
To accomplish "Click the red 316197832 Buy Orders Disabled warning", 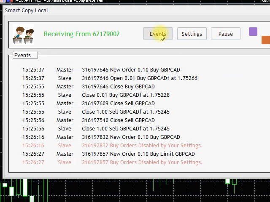I will 142,146.
